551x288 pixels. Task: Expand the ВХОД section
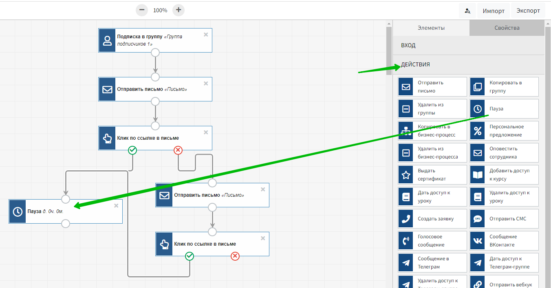tap(469, 45)
